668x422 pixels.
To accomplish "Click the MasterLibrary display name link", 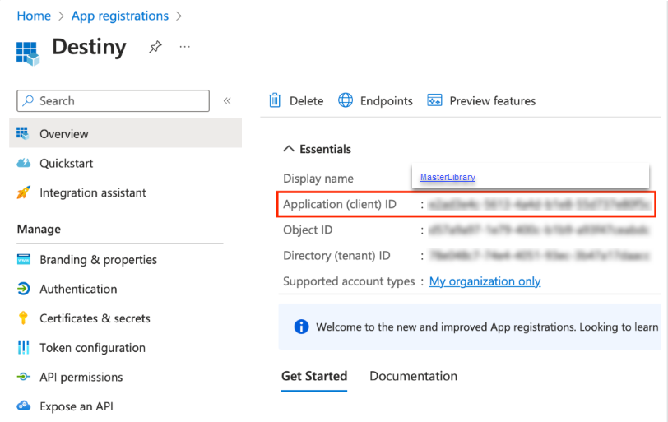I will point(448,177).
